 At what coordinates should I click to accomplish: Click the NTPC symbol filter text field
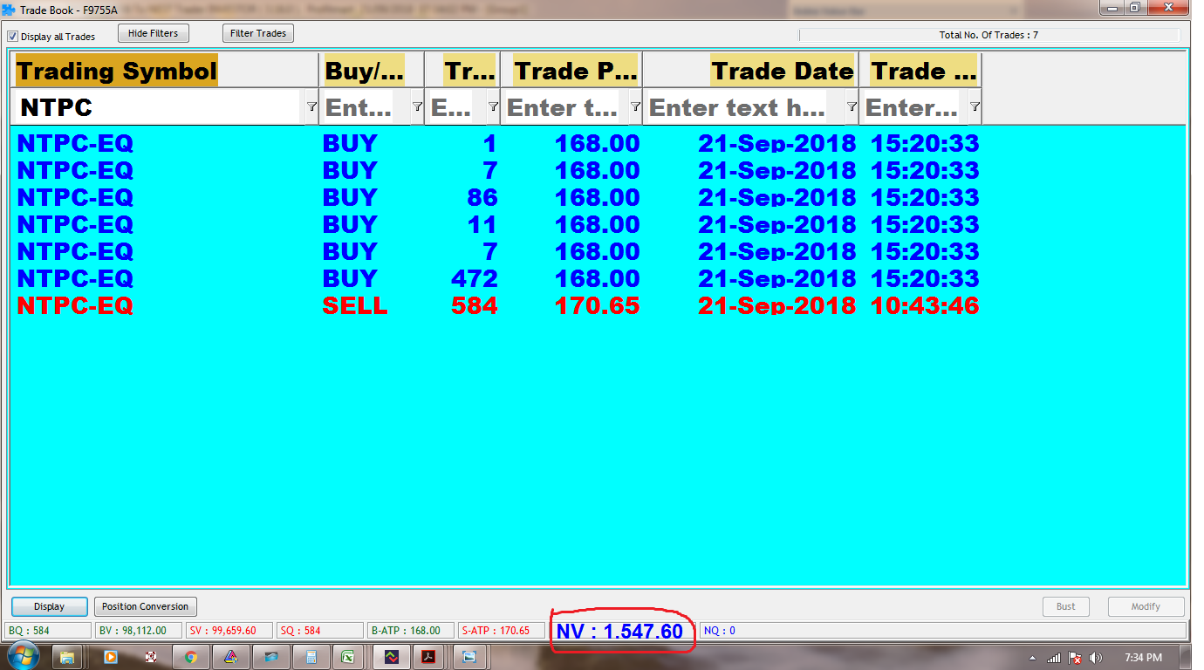[157, 107]
